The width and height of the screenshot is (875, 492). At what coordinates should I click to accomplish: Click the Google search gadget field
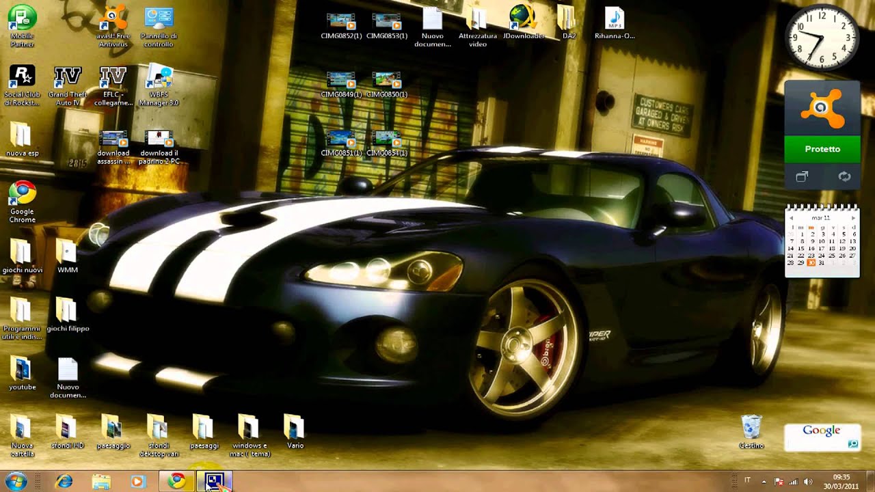point(816,443)
